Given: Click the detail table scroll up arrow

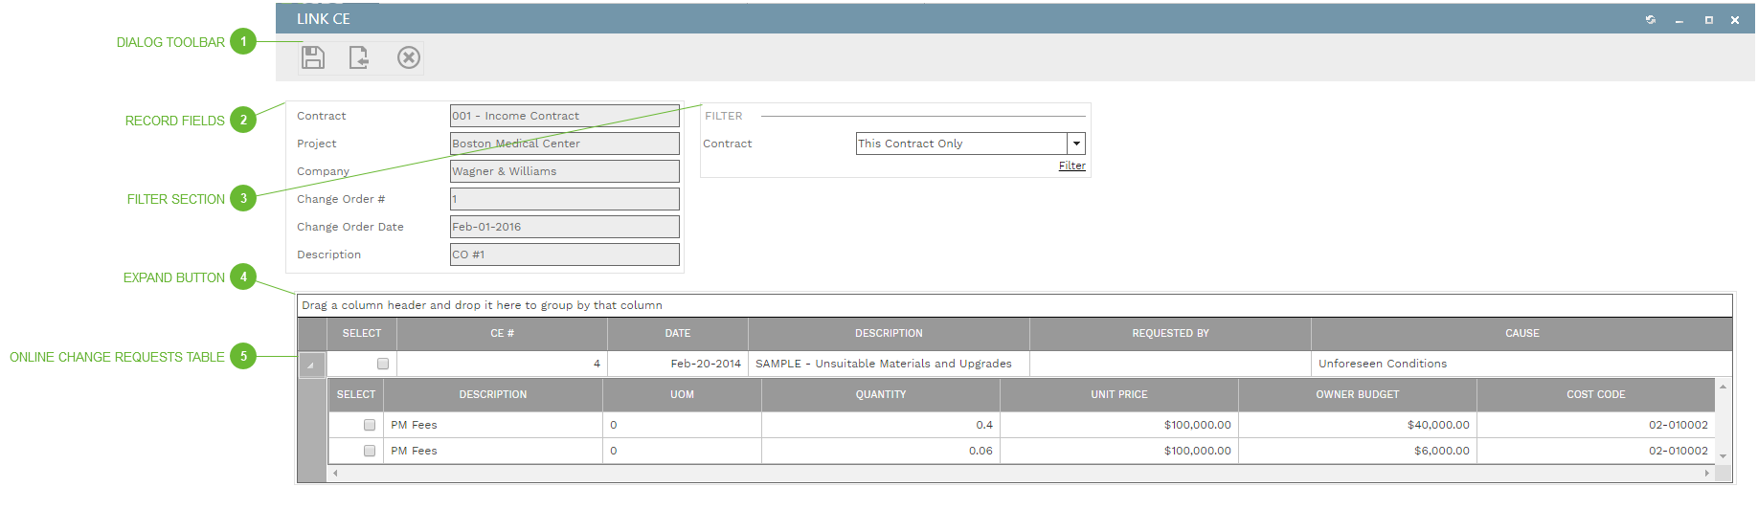Looking at the screenshot, I should [x=1723, y=387].
